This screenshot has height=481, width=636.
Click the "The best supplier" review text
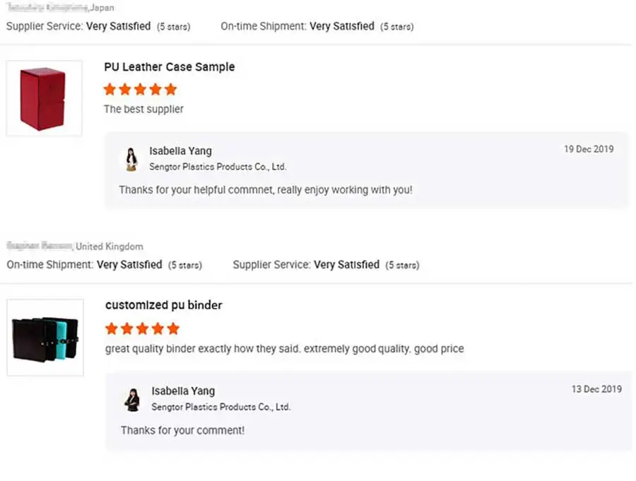(143, 109)
